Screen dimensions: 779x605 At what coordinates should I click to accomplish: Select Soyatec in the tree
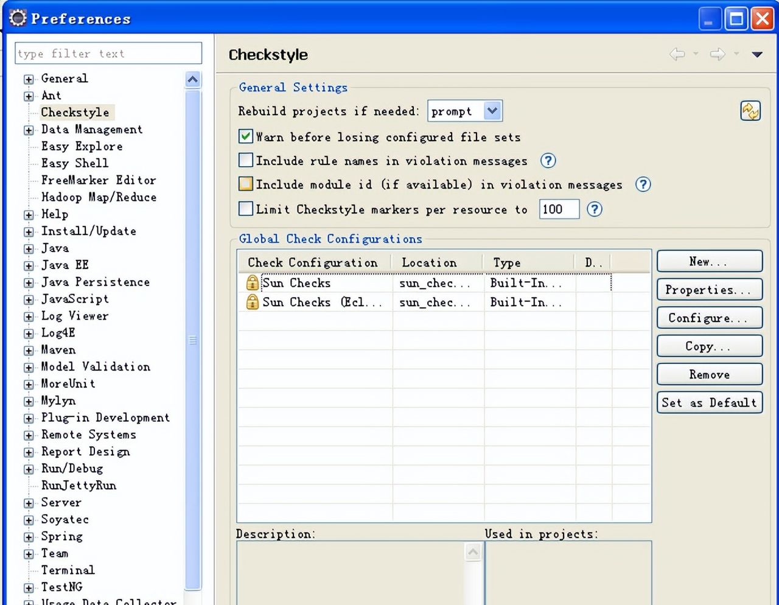[x=65, y=519]
